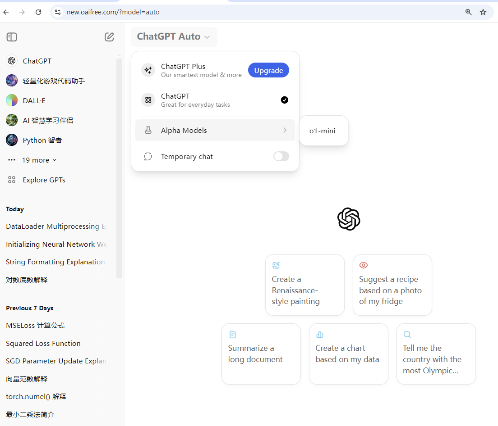The width and height of the screenshot is (498, 426).
Task: Select ChatGPT Plus model option
Action: pyautogui.click(x=215, y=70)
